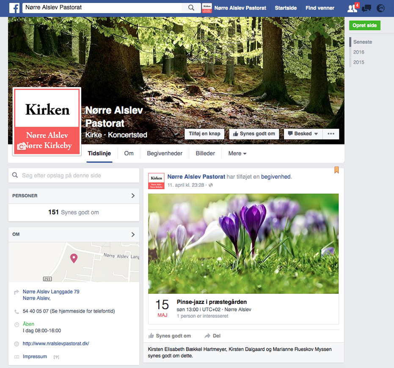The width and height of the screenshot is (394, 368).
Task: Open the Impressum link
Action: (x=35, y=357)
